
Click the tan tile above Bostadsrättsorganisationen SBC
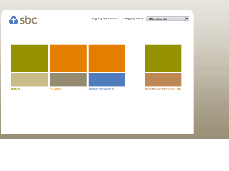click(x=163, y=80)
